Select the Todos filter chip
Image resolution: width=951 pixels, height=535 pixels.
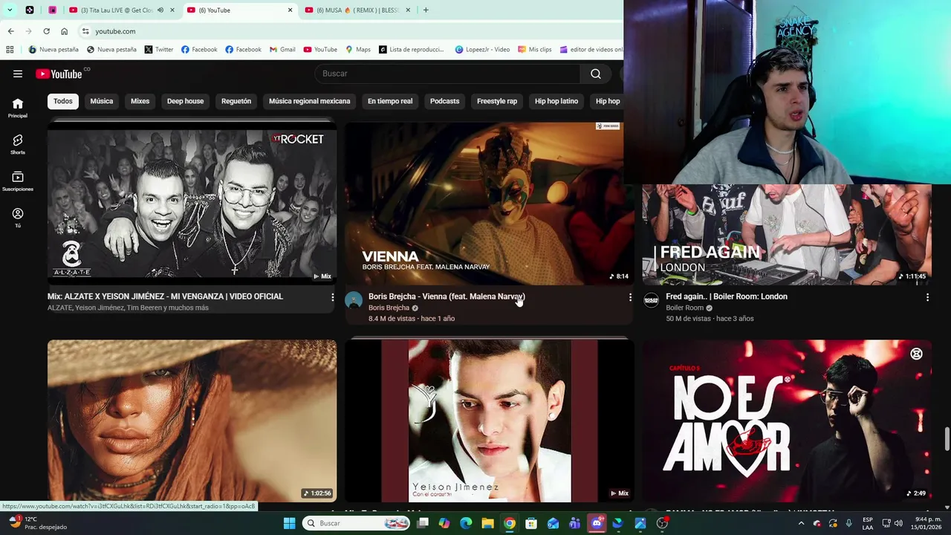[x=63, y=101]
